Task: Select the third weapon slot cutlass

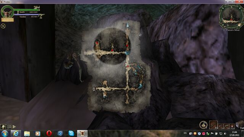Action: (226, 126)
